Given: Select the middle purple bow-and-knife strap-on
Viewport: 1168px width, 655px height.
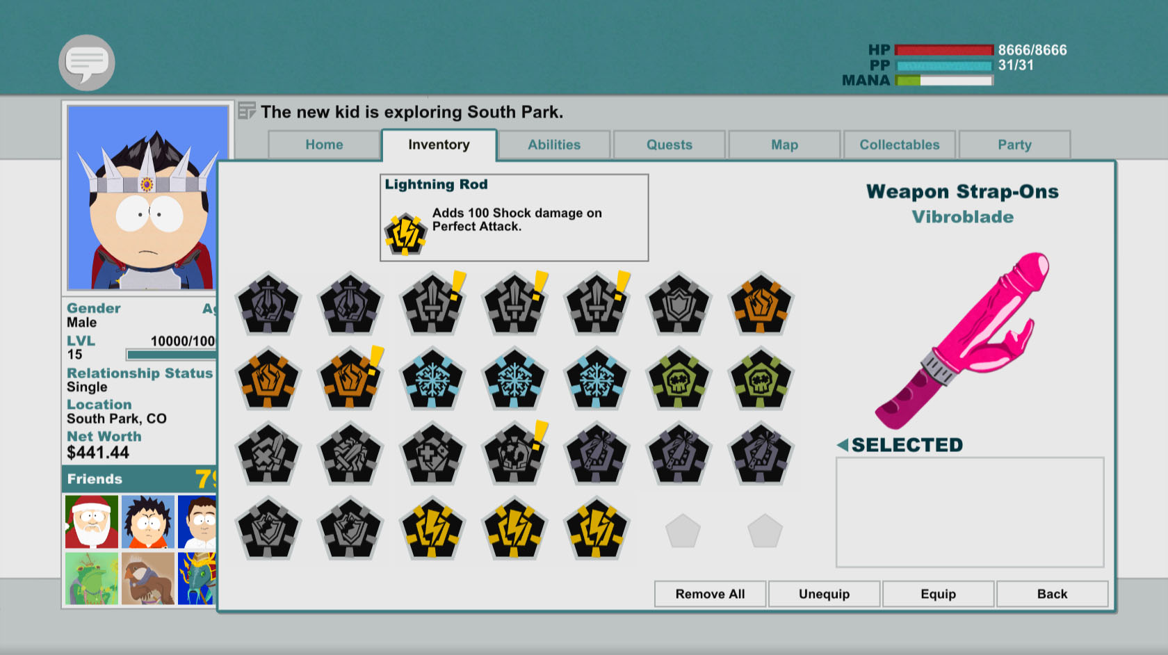Looking at the screenshot, I should click(679, 454).
